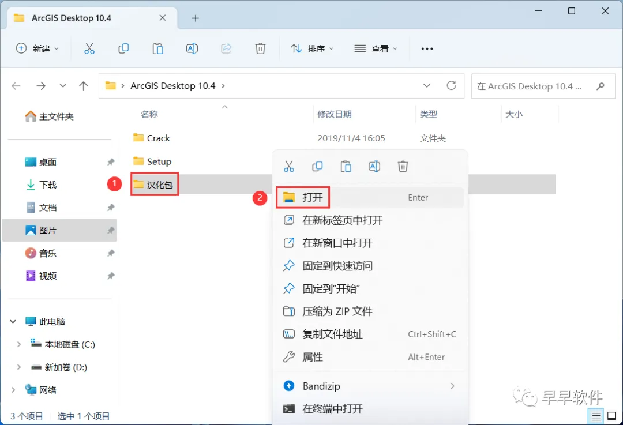Refresh the current folder view
Viewport: 623px width, 425px height.
451,86
